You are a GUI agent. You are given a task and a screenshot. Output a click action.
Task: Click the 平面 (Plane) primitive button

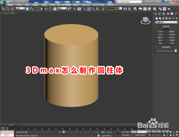pyautogui.click(x=172, y=43)
